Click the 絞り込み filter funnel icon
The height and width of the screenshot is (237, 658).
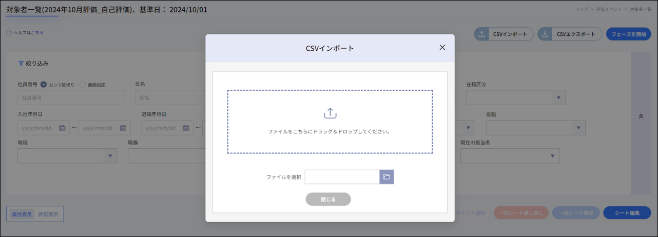click(21, 64)
